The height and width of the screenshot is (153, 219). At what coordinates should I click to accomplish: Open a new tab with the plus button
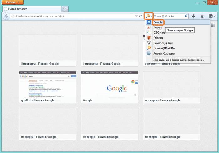tap(65, 9)
